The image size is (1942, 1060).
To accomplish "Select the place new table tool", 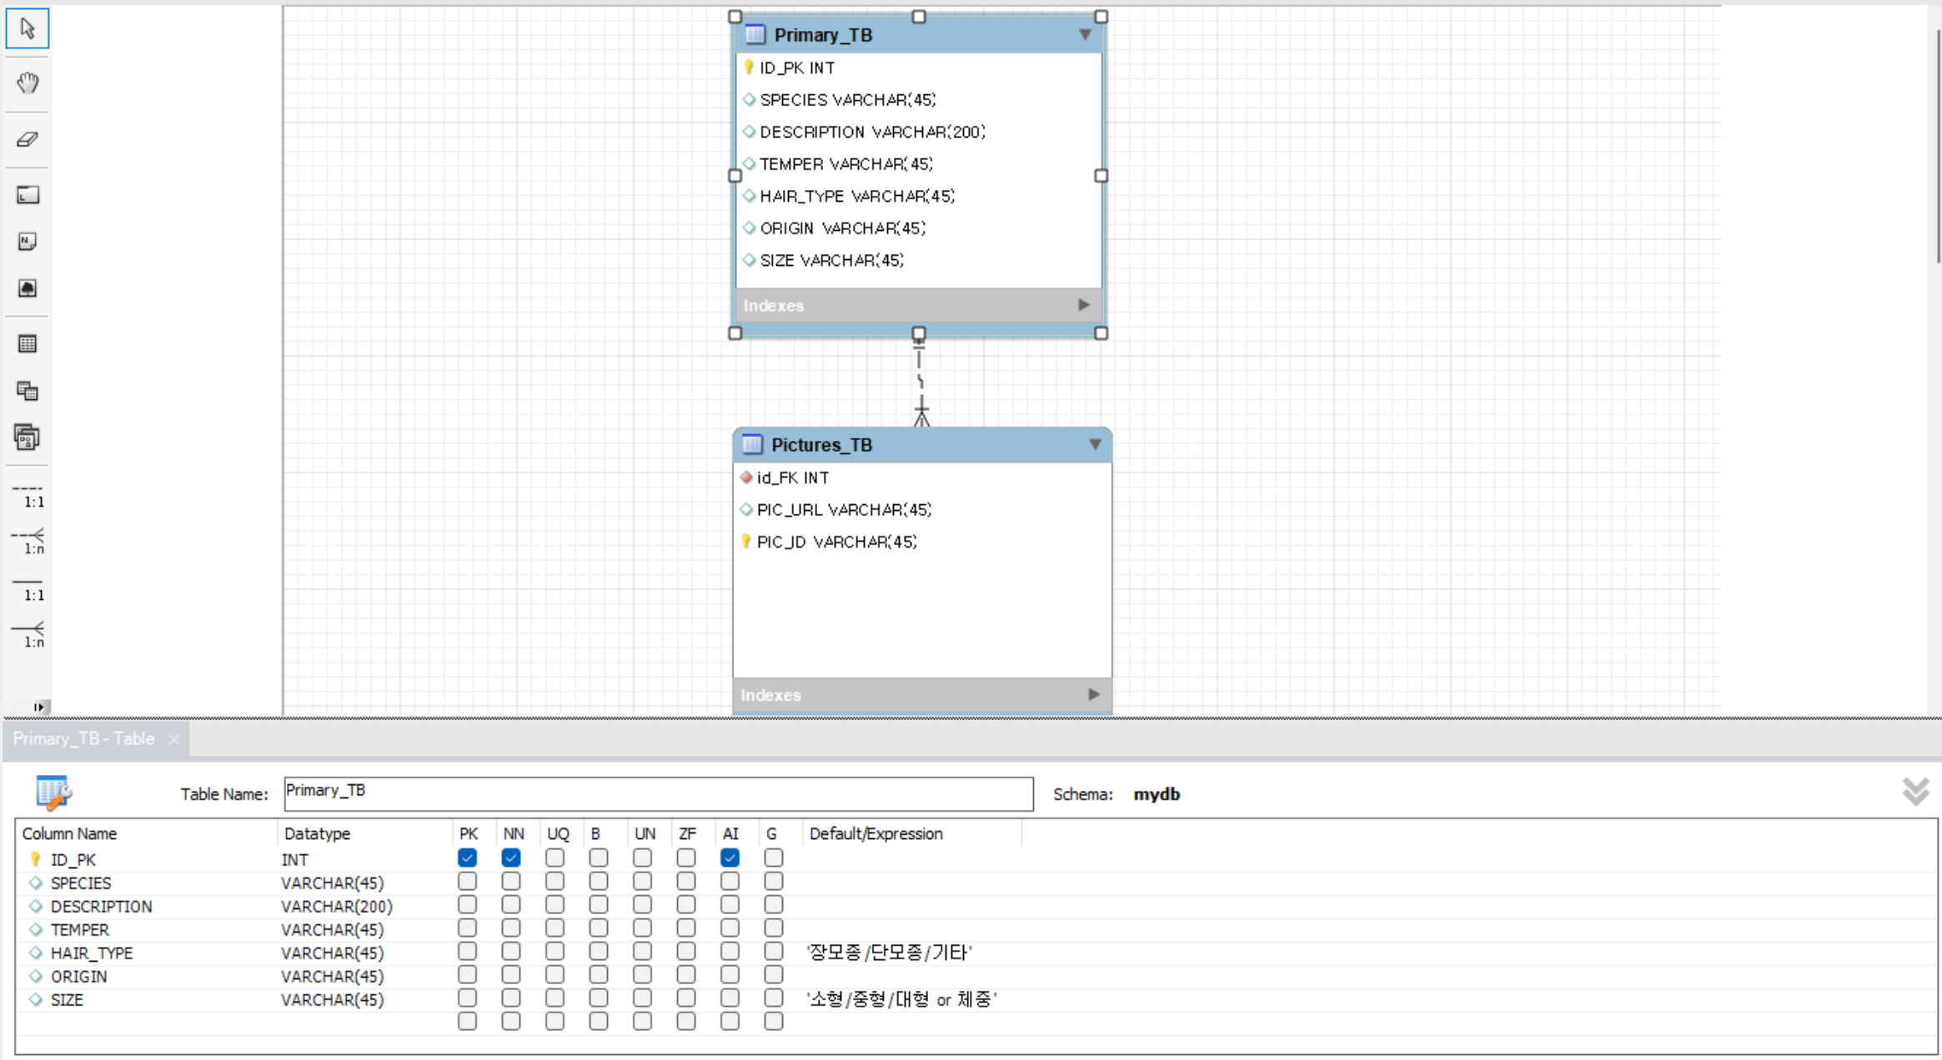I will [28, 344].
